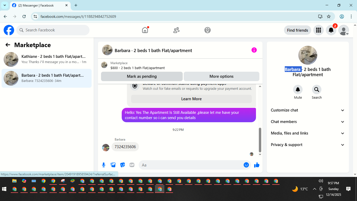Attach a photo or file
The image size is (357, 201).
(113, 165)
